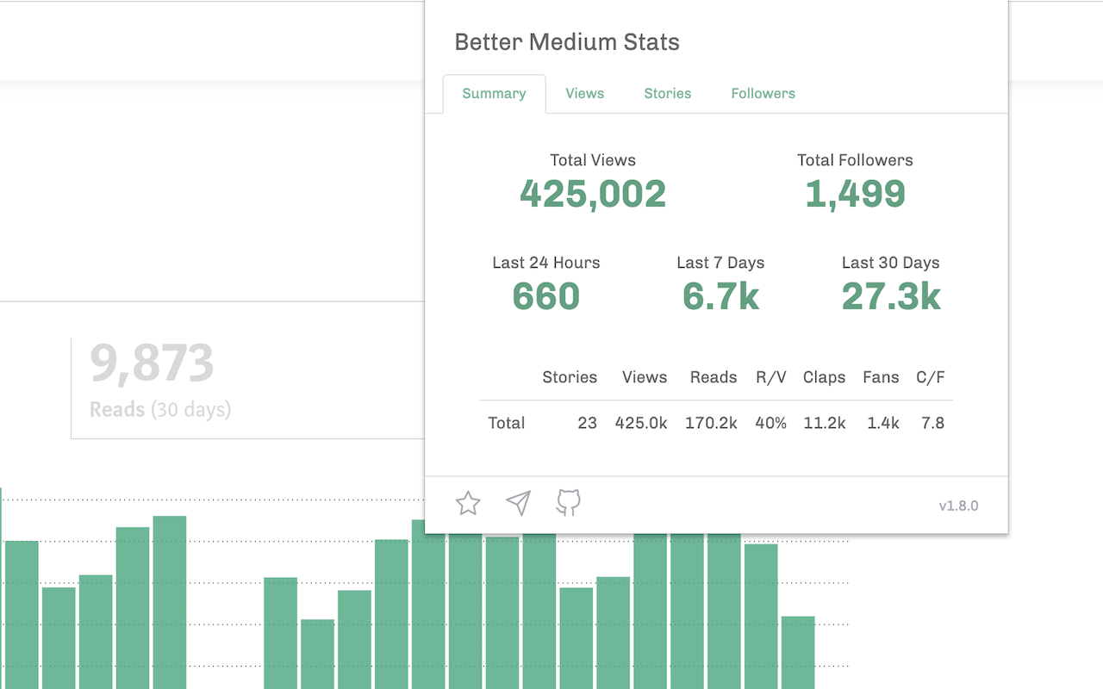Image resolution: width=1103 pixels, height=689 pixels.
Task: Click the Total Views label
Action: tap(593, 160)
